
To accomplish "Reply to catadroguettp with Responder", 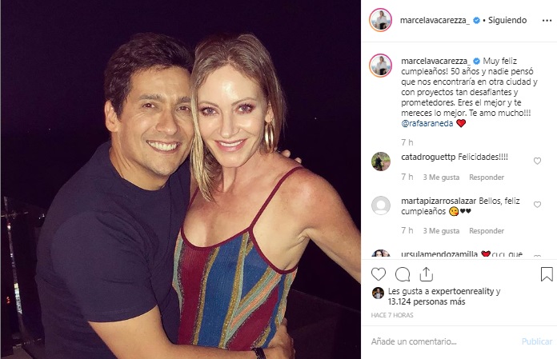I will [x=487, y=177].
